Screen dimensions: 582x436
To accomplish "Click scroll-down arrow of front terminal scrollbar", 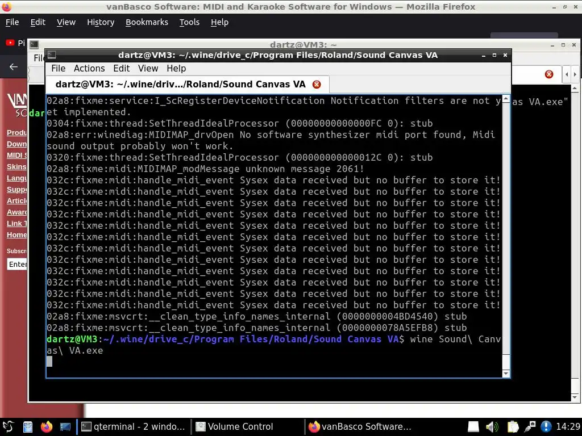I will coord(506,374).
